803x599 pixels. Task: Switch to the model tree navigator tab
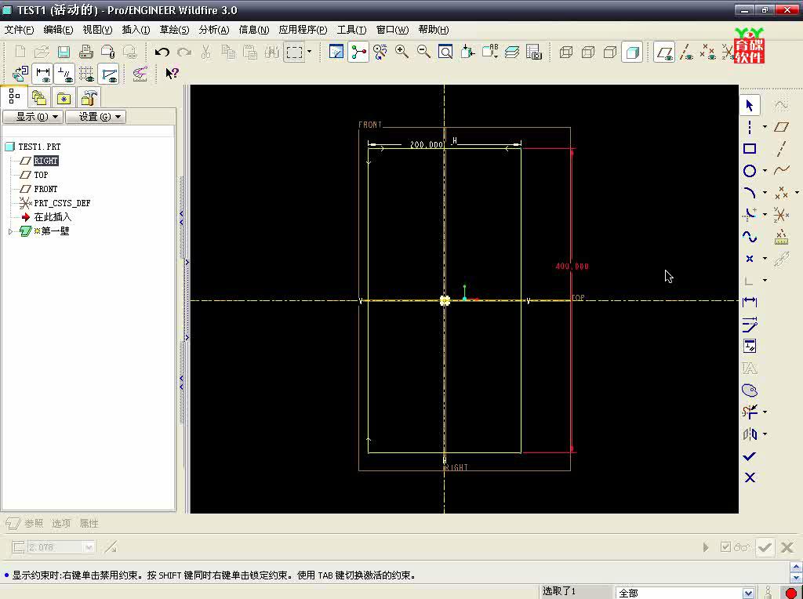14,96
